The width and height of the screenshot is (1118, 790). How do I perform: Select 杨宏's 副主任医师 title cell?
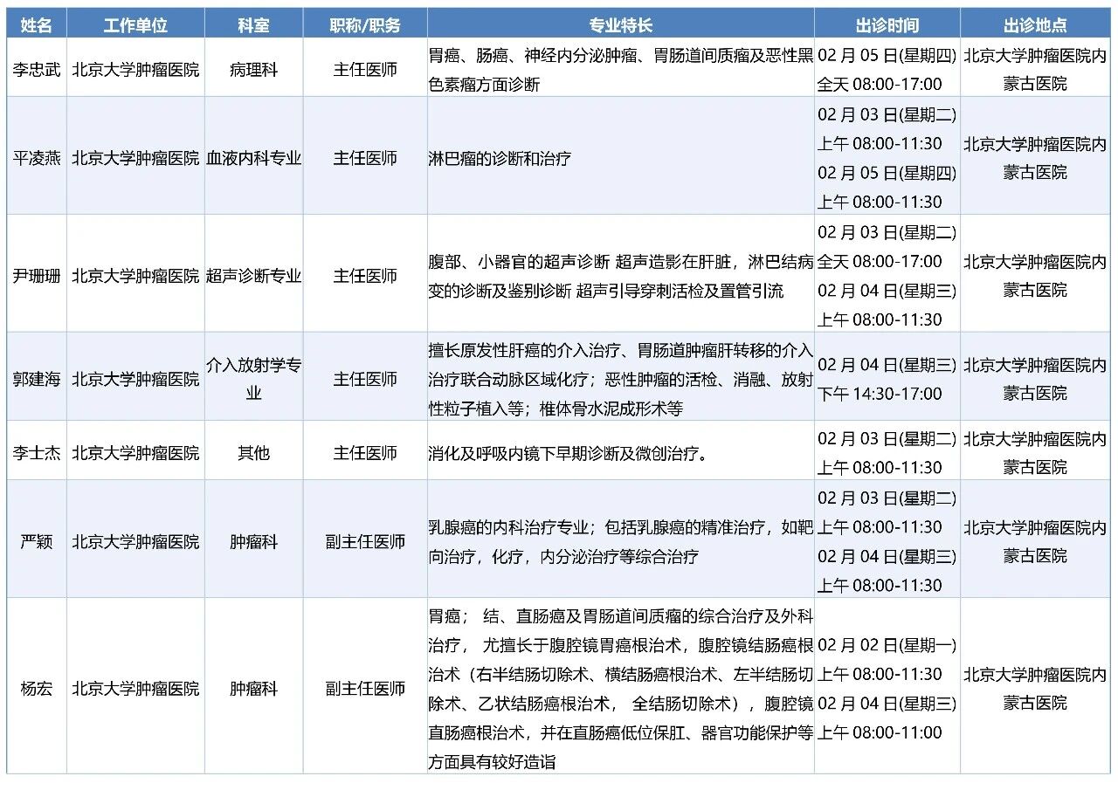(365, 689)
